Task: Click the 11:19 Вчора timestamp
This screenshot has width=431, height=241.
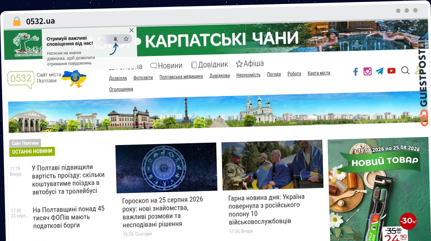Action: coord(15,171)
